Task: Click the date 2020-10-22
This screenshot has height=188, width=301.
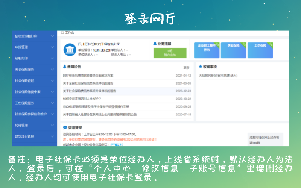Action: [183, 99]
